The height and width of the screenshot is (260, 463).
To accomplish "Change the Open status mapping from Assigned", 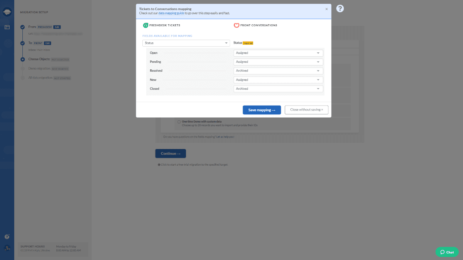I will coord(278,53).
